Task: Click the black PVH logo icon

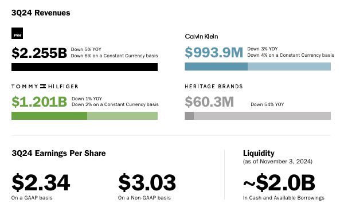Action: [17, 33]
